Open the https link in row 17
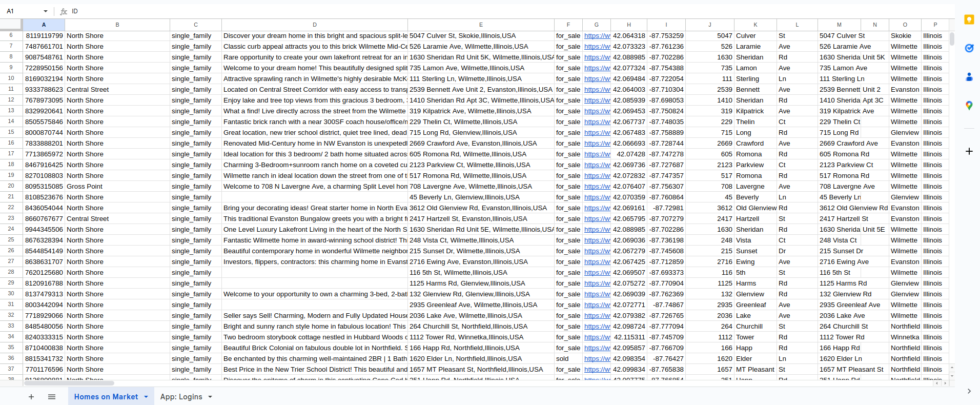980x405 pixels. pos(597,154)
